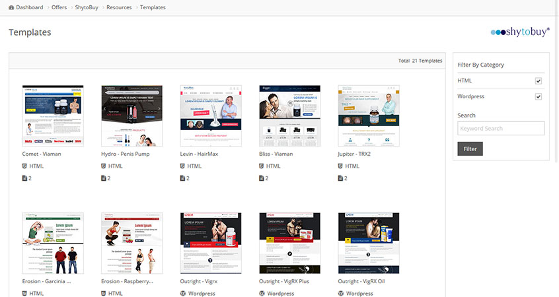This screenshot has width=559, height=297.
Task: Click pages file icon under Levin - HairMax
Action: point(182,178)
